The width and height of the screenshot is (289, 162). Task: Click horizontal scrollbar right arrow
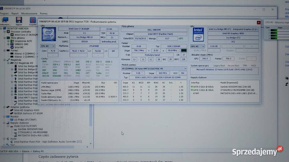point(87,147)
